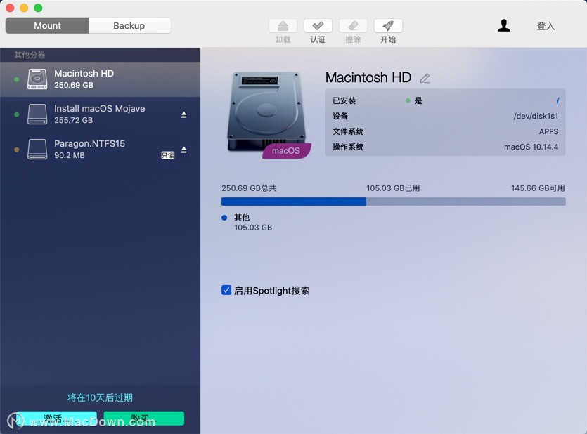
Task: Select the Paragon.NTFS15 volume
Action: (101, 150)
